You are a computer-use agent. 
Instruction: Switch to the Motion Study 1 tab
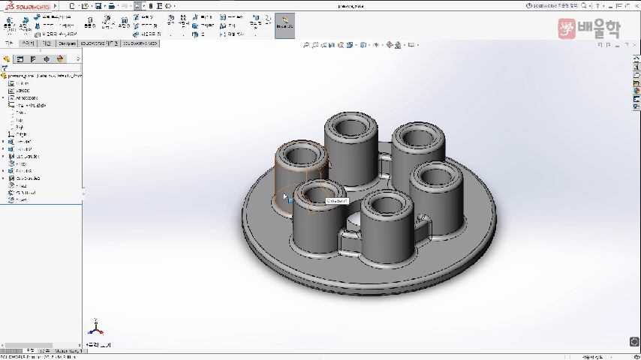(68, 350)
